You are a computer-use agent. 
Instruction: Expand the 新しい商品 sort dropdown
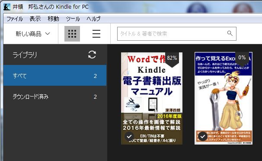click(x=33, y=34)
